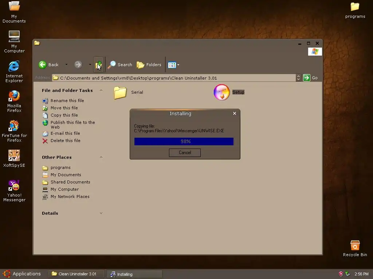Collapse the Other Places section

101,157
